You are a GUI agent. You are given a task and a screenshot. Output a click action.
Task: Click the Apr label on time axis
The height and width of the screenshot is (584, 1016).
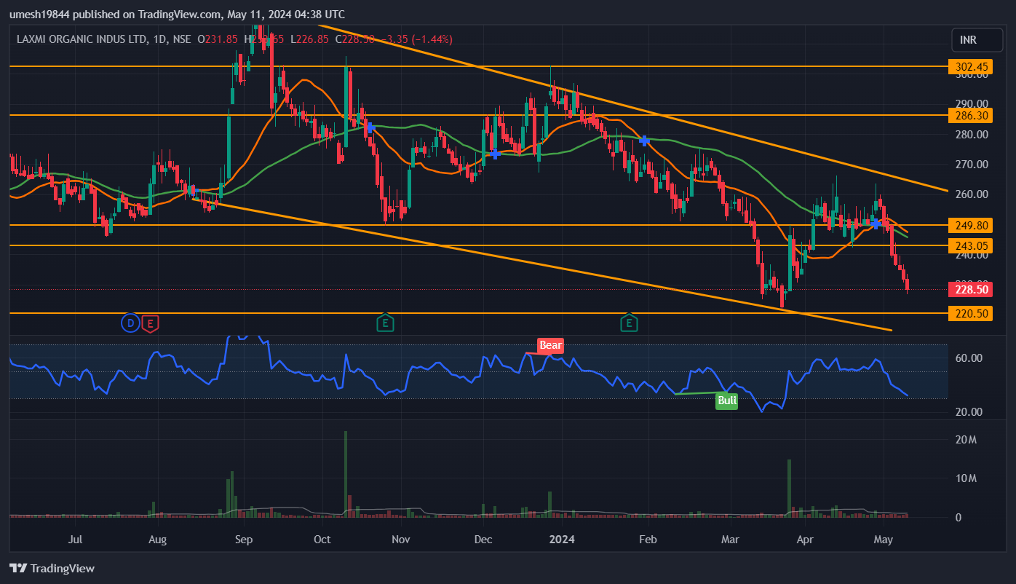pos(804,540)
